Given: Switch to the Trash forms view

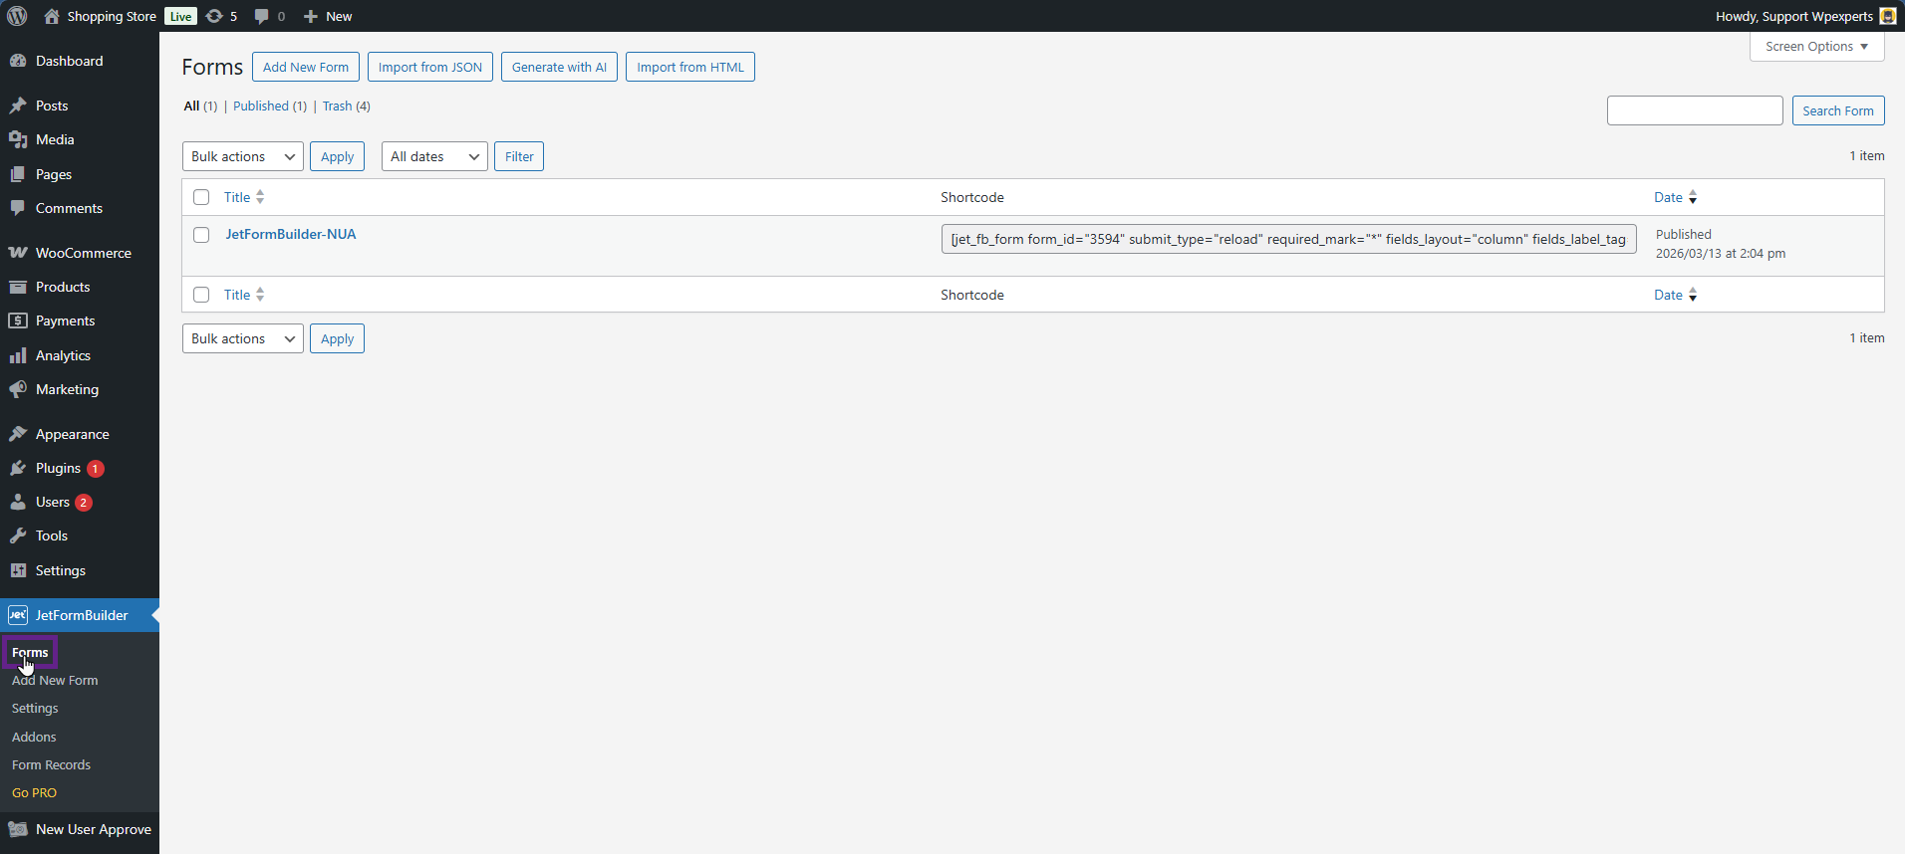Looking at the screenshot, I should (x=337, y=107).
